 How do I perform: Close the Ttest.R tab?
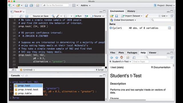pyautogui.click(x=24, y=12)
